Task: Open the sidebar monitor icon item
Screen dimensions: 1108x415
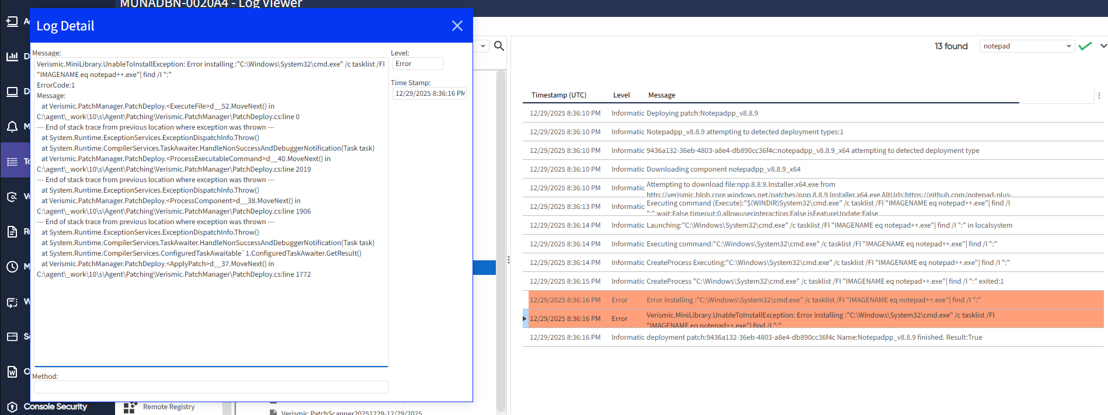Action: tap(12, 92)
